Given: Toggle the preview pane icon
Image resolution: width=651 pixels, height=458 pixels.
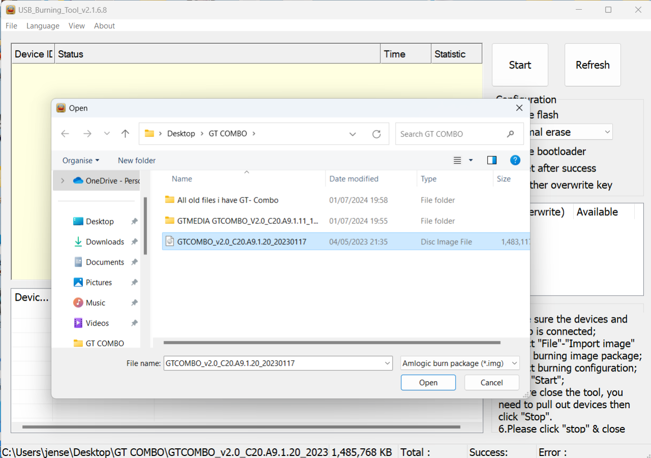Looking at the screenshot, I should (x=492, y=160).
